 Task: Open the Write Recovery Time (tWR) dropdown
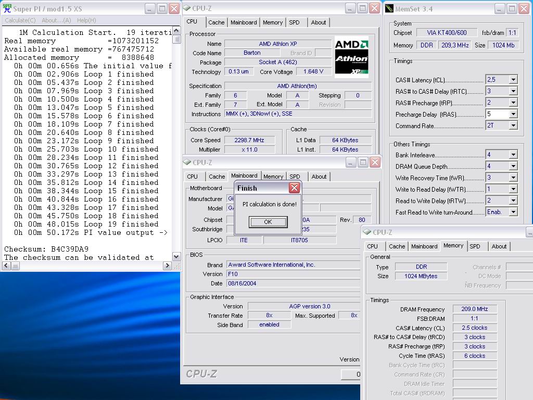tap(513, 178)
